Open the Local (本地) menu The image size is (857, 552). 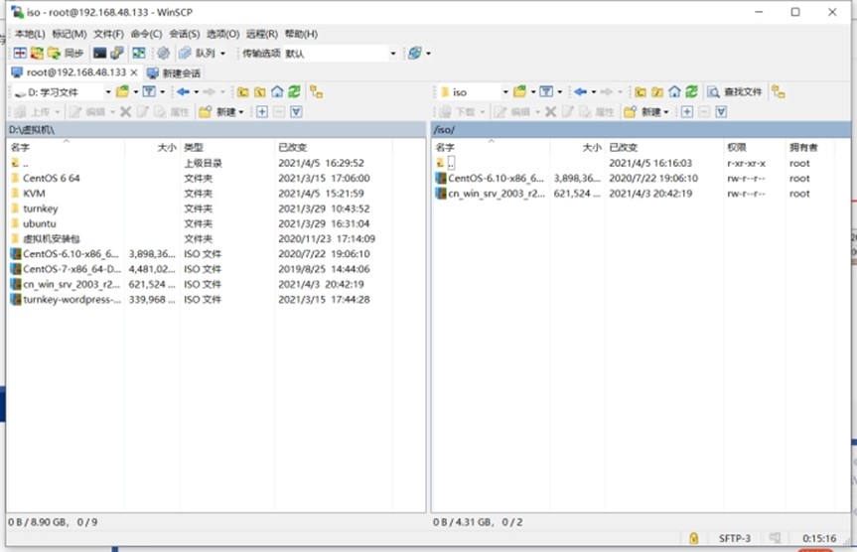30,34
